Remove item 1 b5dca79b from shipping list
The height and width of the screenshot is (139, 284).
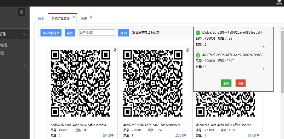pos(263,47)
